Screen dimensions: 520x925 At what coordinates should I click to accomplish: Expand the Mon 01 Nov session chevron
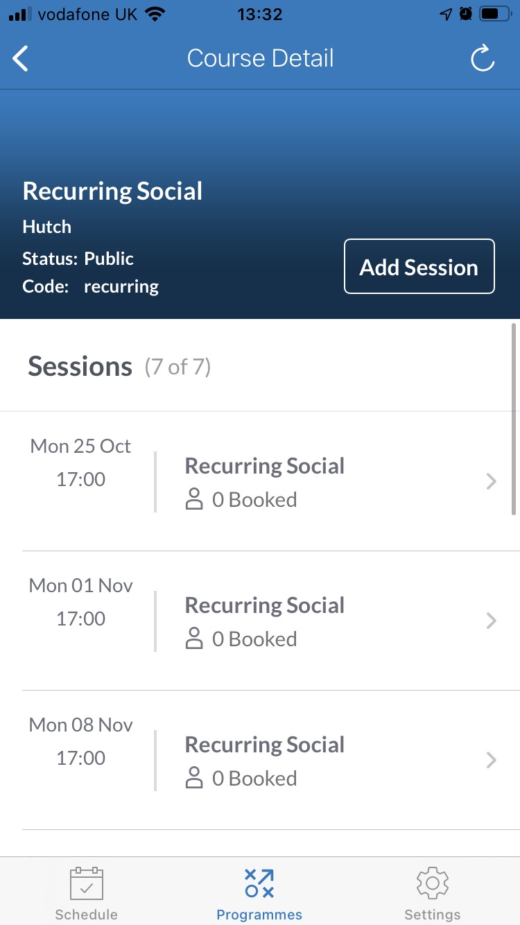[492, 621]
